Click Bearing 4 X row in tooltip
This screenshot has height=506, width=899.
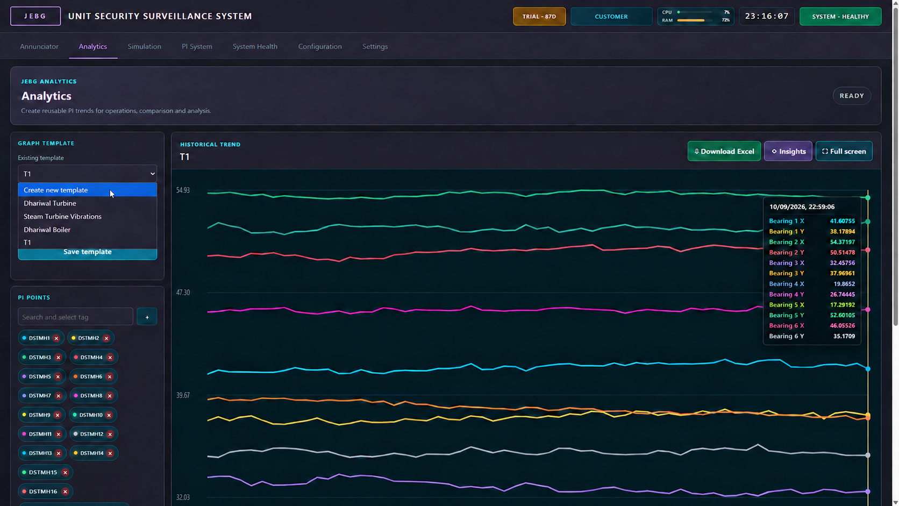point(812,284)
